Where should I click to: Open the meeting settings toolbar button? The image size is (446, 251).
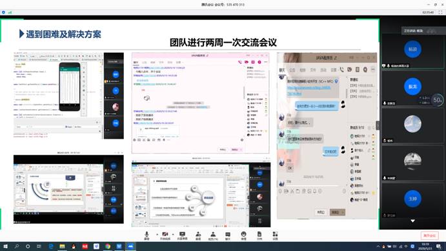[x=275, y=236]
